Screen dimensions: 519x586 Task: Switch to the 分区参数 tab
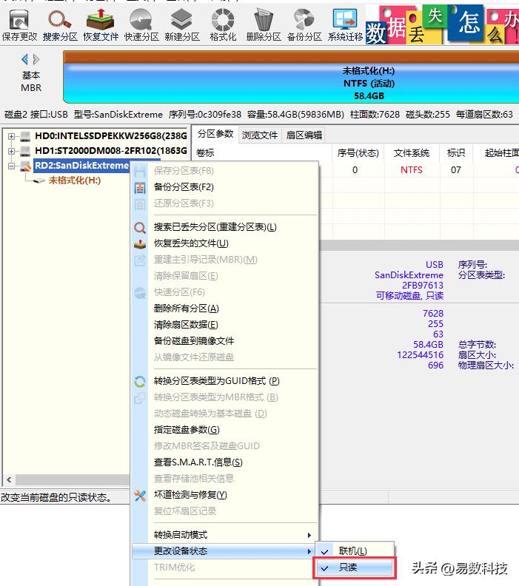click(215, 134)
